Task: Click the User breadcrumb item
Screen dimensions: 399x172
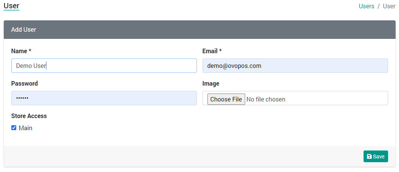Action: click(389, 6)
